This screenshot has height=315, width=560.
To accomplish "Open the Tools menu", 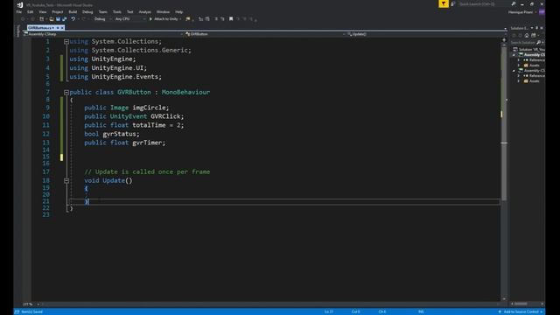I will click(117, 11).
